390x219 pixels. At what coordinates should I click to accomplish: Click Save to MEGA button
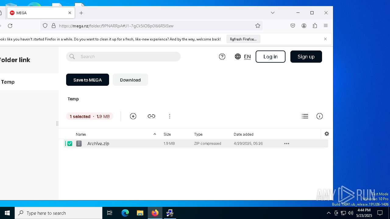click(87, 80)
